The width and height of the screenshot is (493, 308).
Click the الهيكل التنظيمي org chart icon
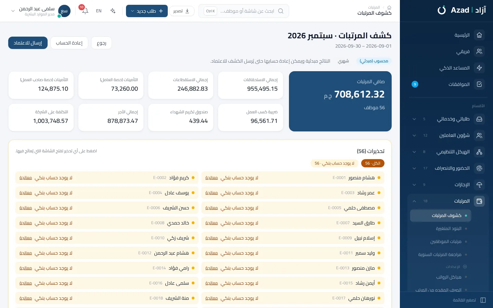tap(479, 152)
